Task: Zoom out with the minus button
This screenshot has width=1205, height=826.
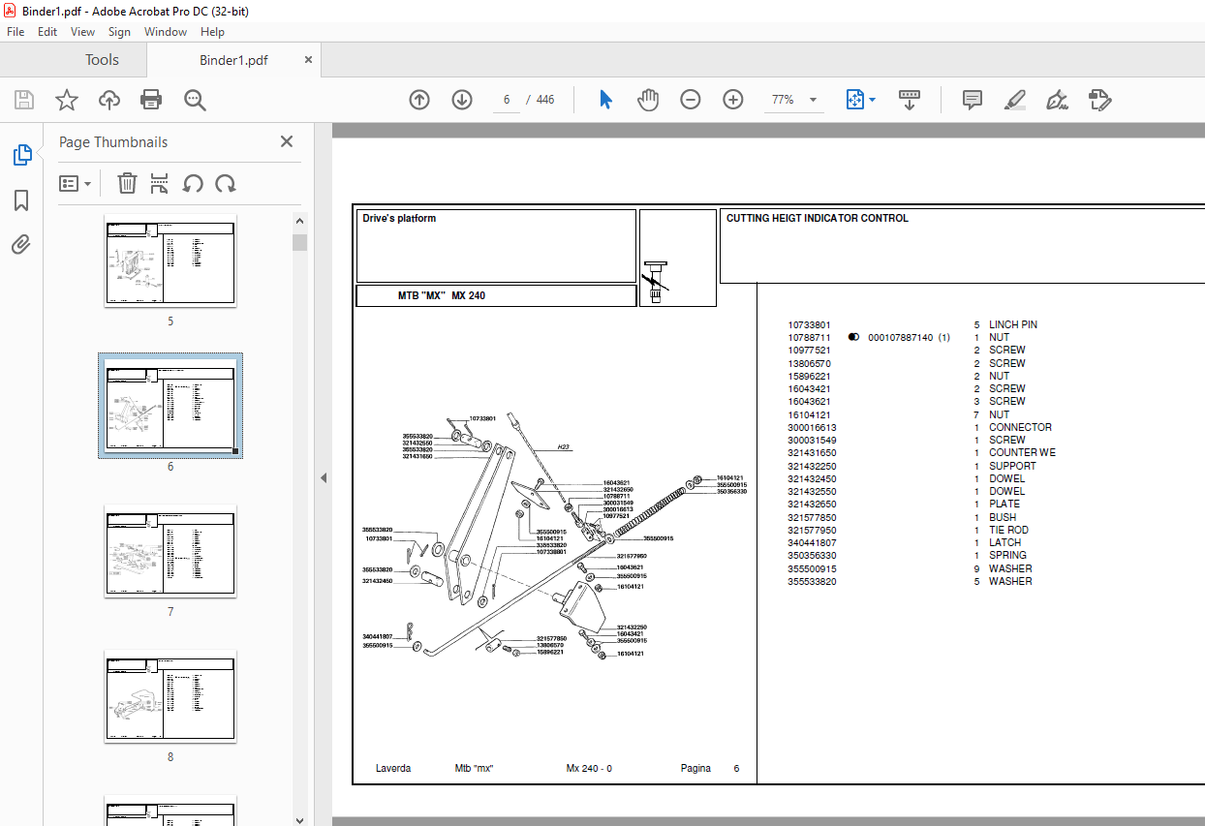Action: 691,100
